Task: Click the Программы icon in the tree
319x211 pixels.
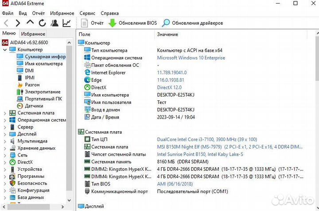Action: coord(12,176)
